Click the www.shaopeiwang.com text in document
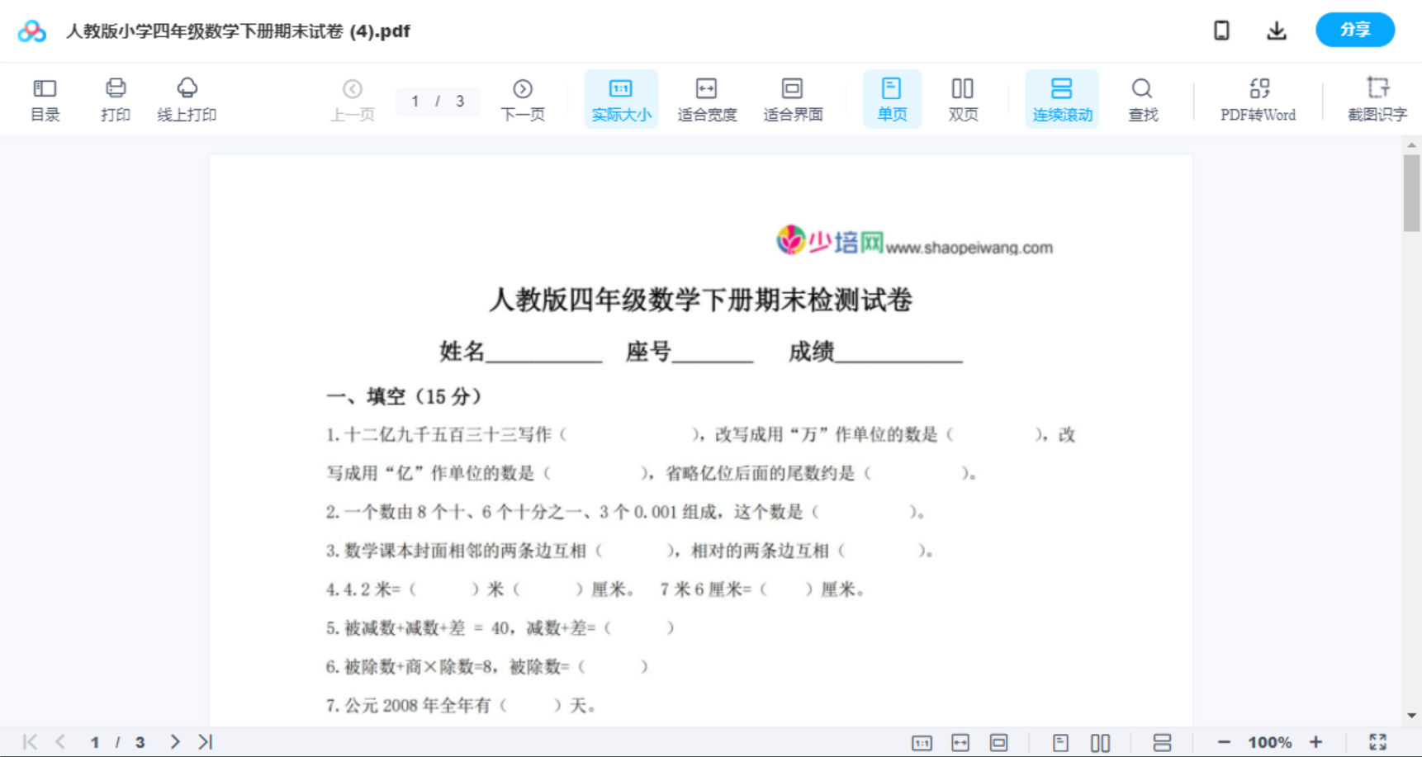The image size is (1422, 757). (x=969, y=248)
